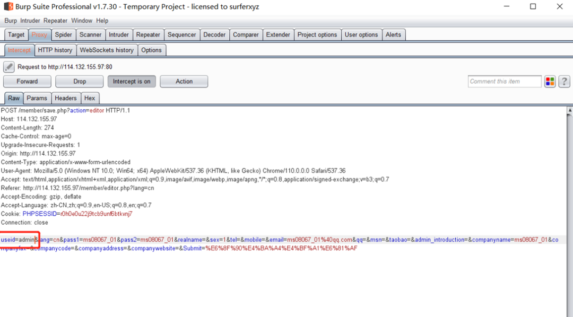Select the Proxy tab
Image resolution: width=573 pixels, height=317 pixels.
(39, 34)
